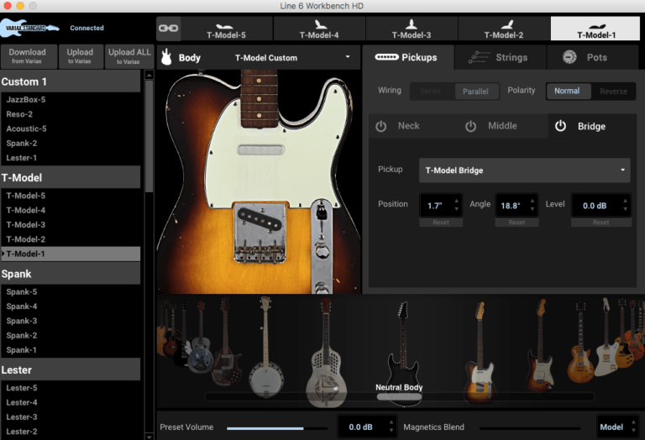
Task: Click the Variax Standard logo
Action: coord(31,28)
